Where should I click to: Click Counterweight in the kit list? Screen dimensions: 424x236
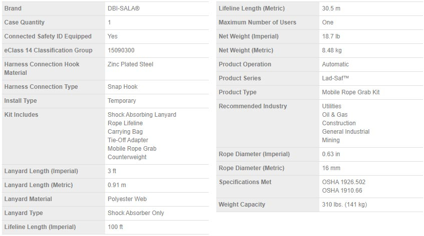point(127,157)
